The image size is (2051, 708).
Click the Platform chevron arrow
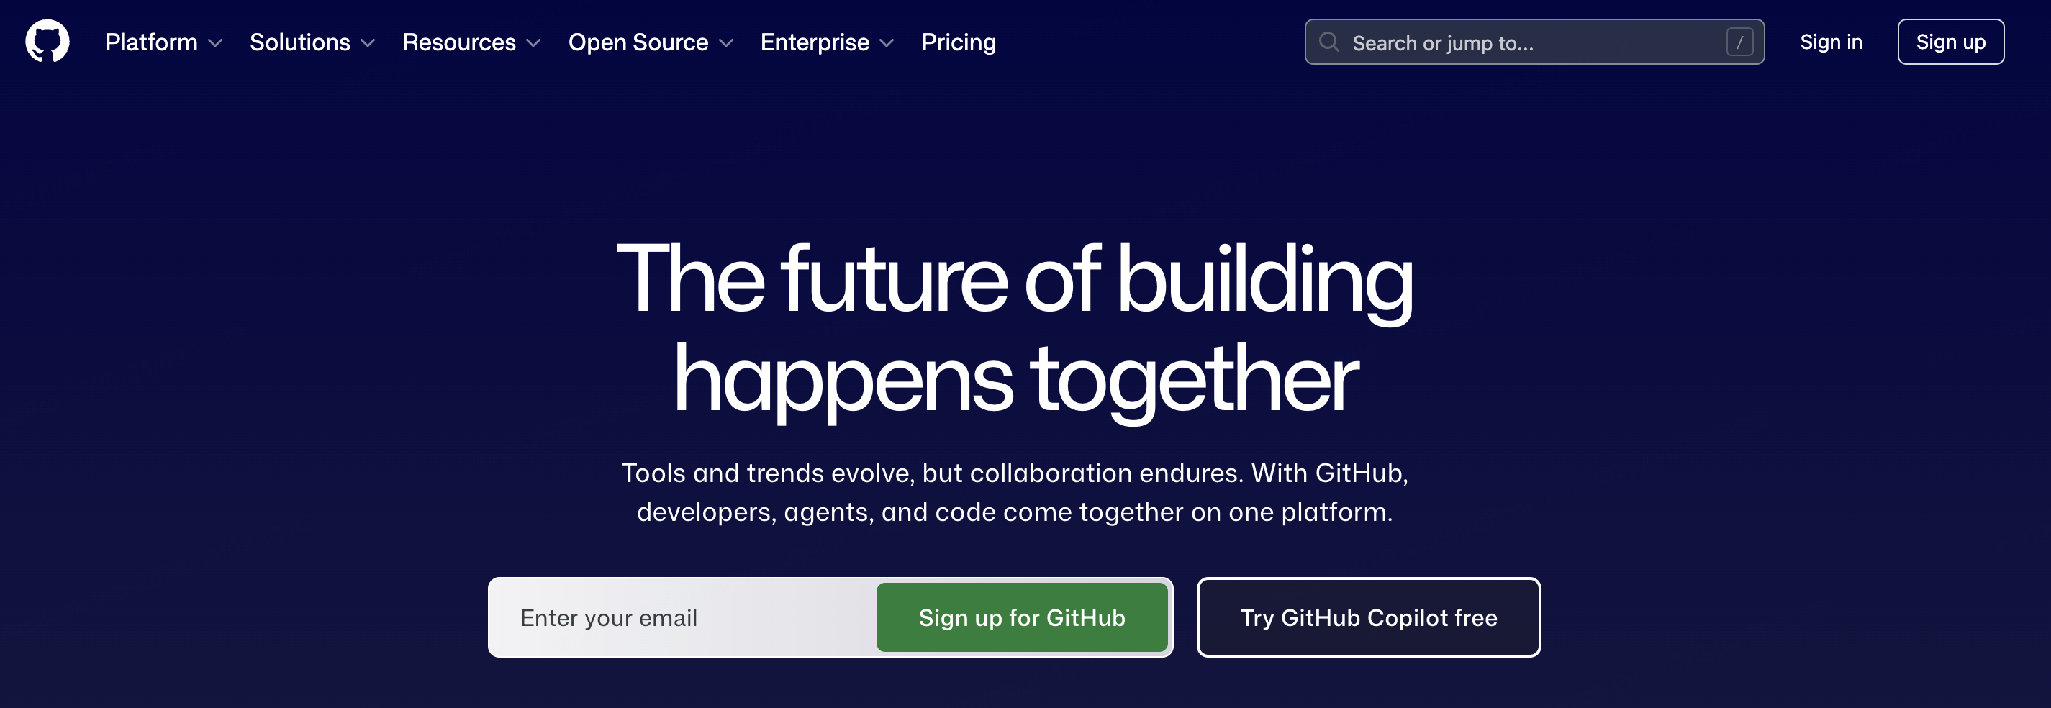[214, 45]
